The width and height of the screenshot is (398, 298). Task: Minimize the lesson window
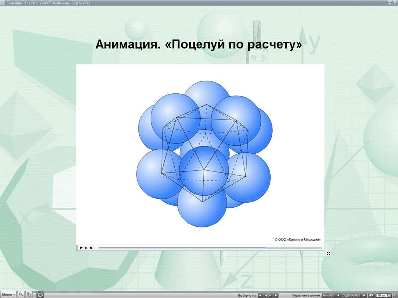tap(390, 3)
